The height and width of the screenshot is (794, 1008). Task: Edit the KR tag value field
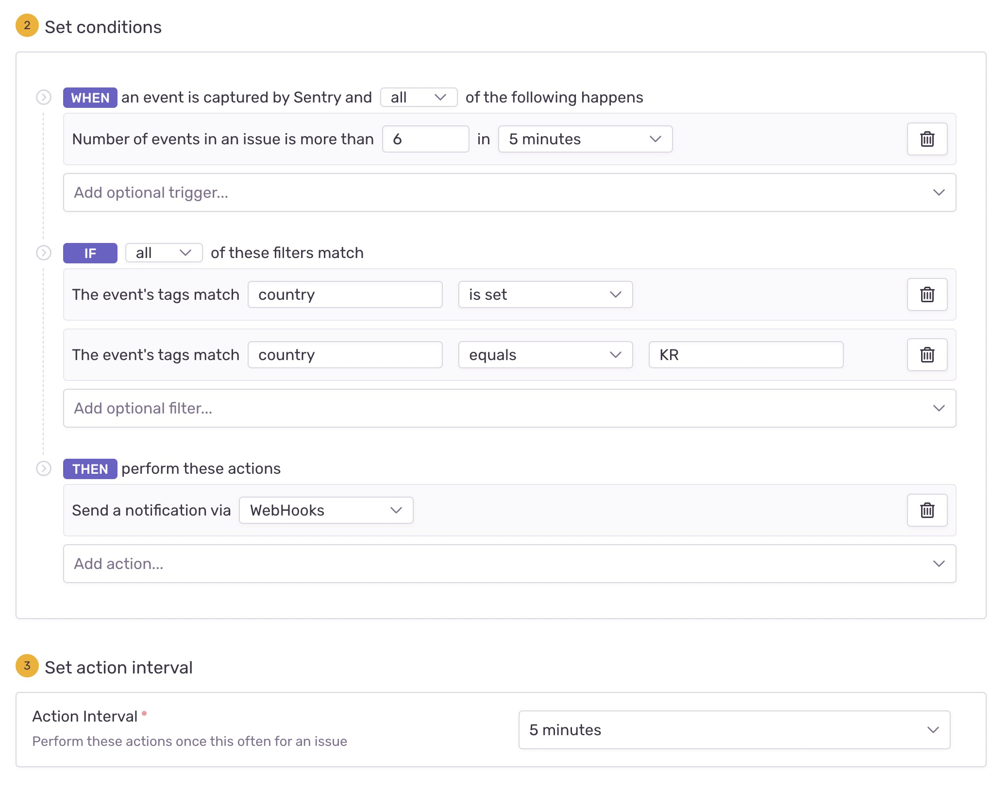[745, 355]
